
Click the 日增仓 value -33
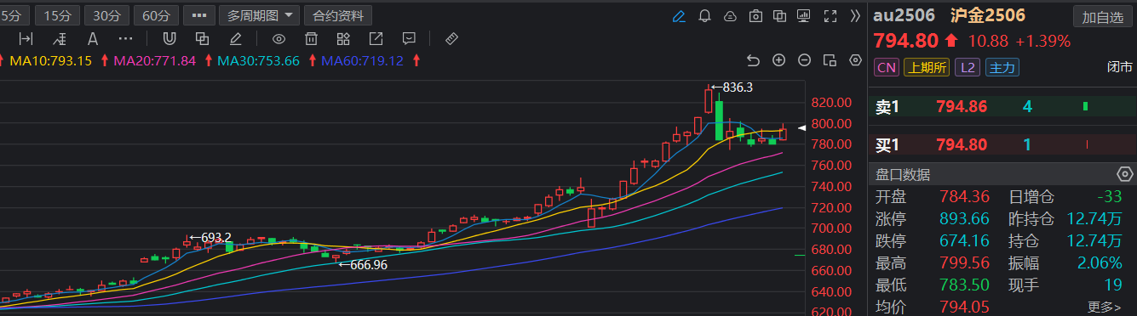pyautogui.click(x=1109, y=196)
